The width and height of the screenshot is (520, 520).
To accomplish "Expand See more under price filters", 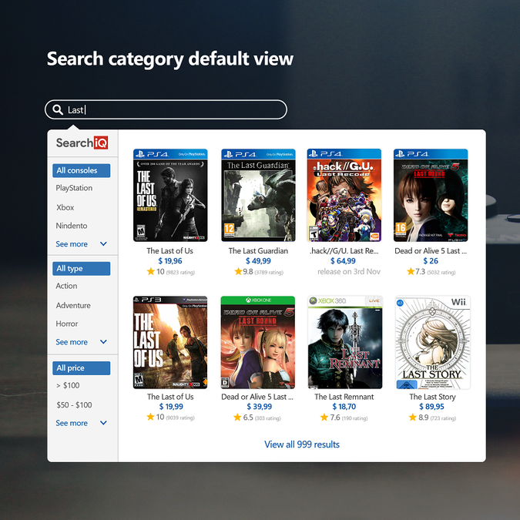I will (x=72, y=423).
